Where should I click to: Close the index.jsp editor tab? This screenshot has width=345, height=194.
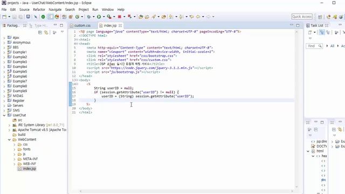coord(120,25)
